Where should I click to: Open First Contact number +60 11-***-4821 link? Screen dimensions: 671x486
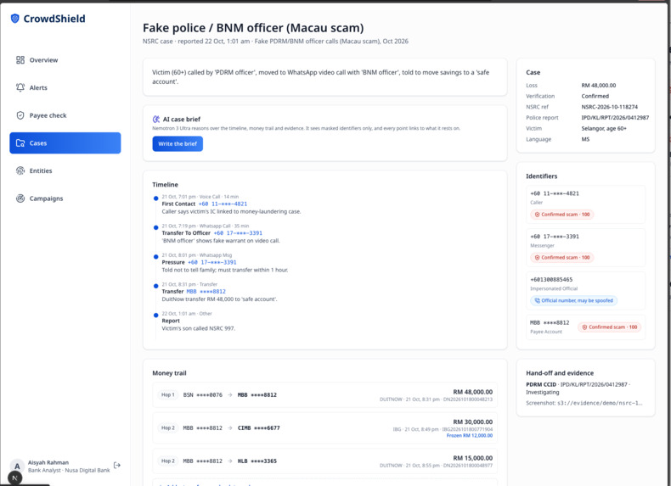pos(223,204)
